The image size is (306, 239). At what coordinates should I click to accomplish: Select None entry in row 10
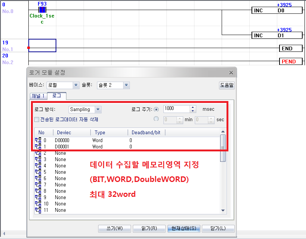coord(60,204)
